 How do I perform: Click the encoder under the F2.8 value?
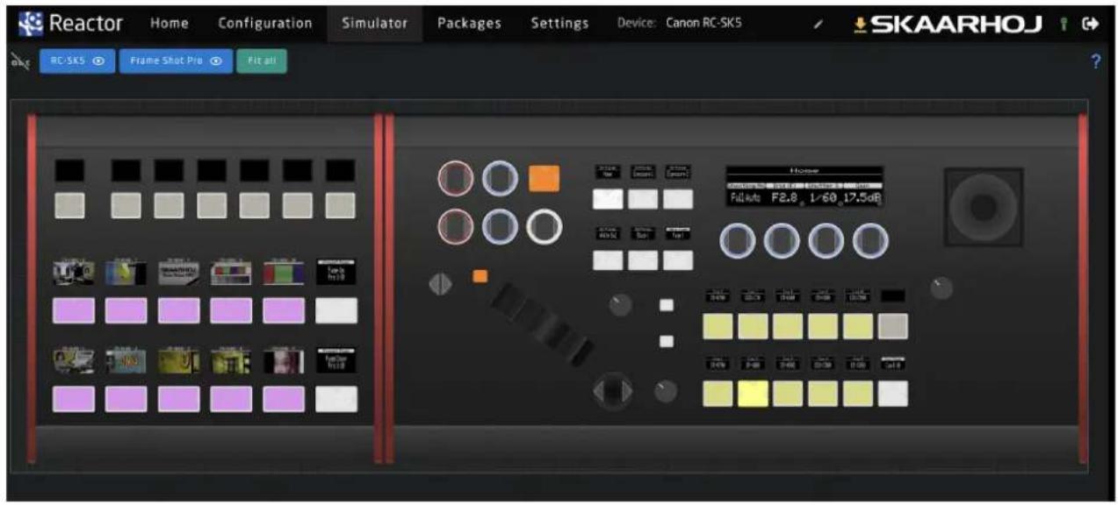click(782, 241)
